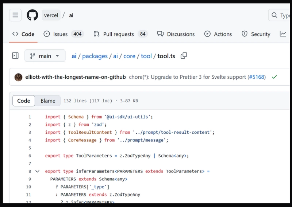Navigate to the packages folder breadcrumb

95,56
